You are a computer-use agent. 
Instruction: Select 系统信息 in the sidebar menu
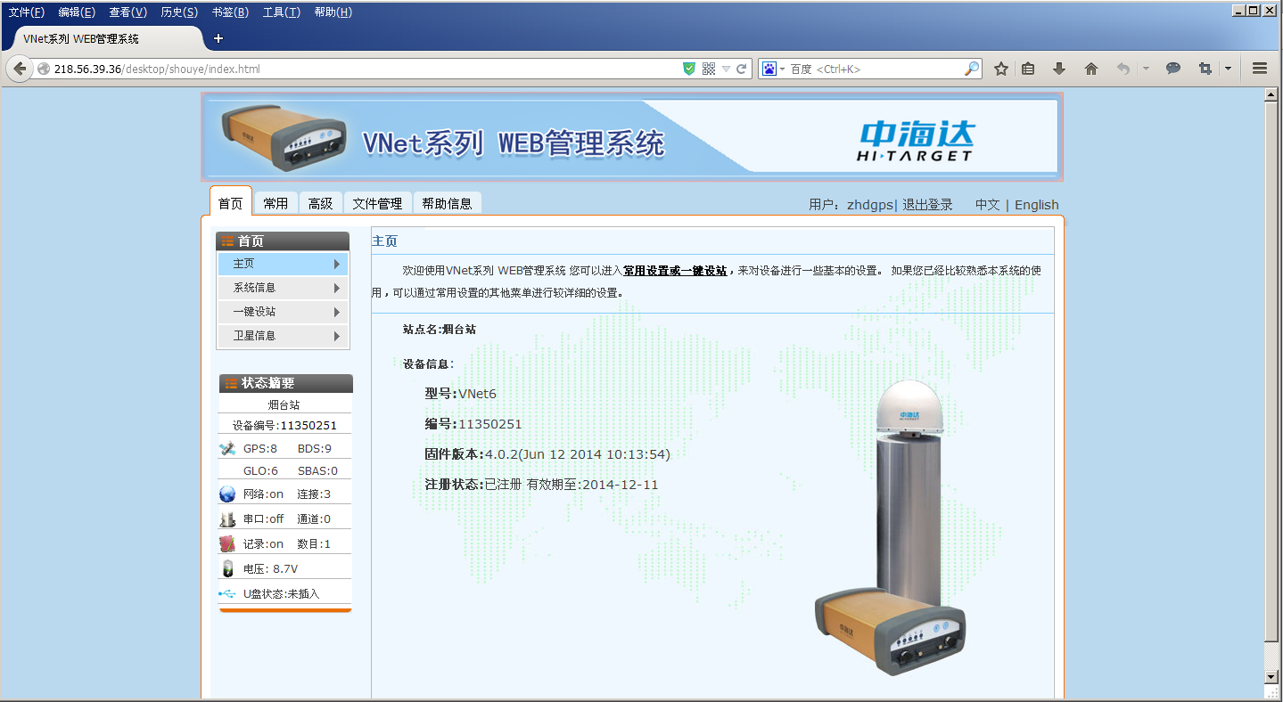click(x=284, y=288)
